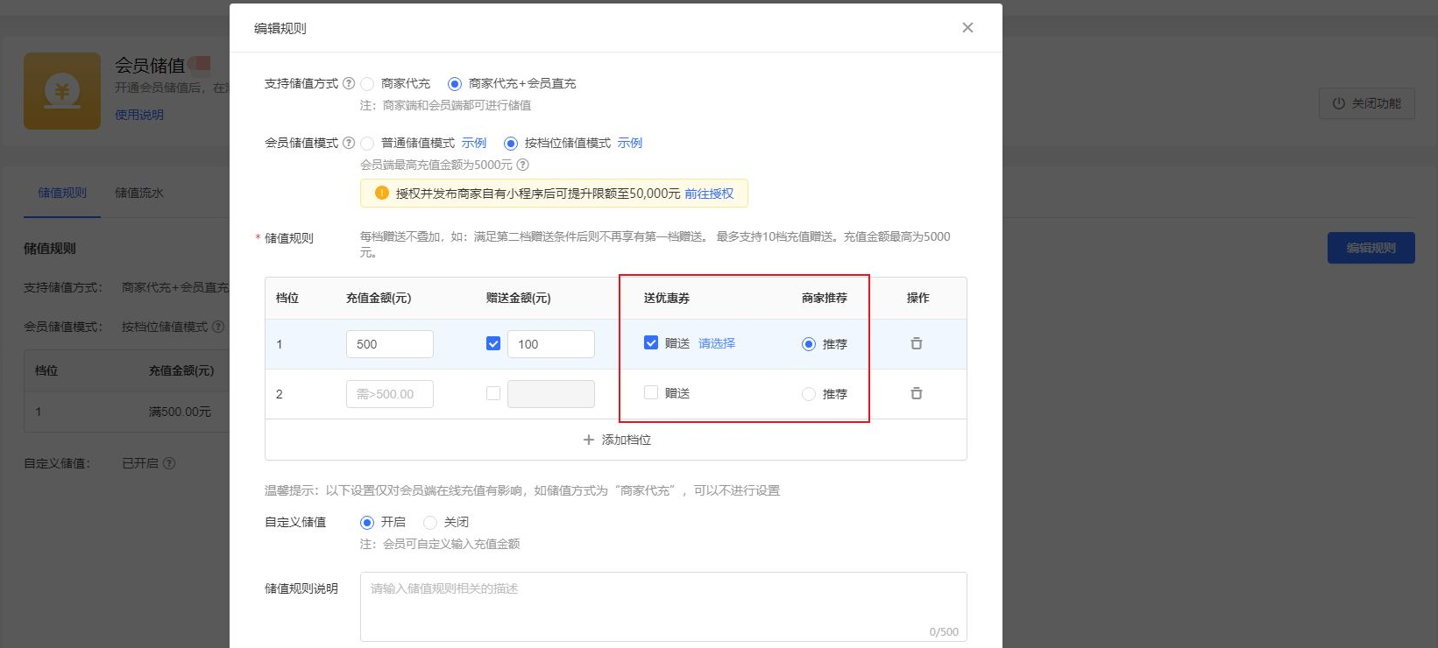Viewport: 1438px width, 648px height.
Task: Click disabled 赠送金额 field in tier 2
Action: (x=551, y=394)
